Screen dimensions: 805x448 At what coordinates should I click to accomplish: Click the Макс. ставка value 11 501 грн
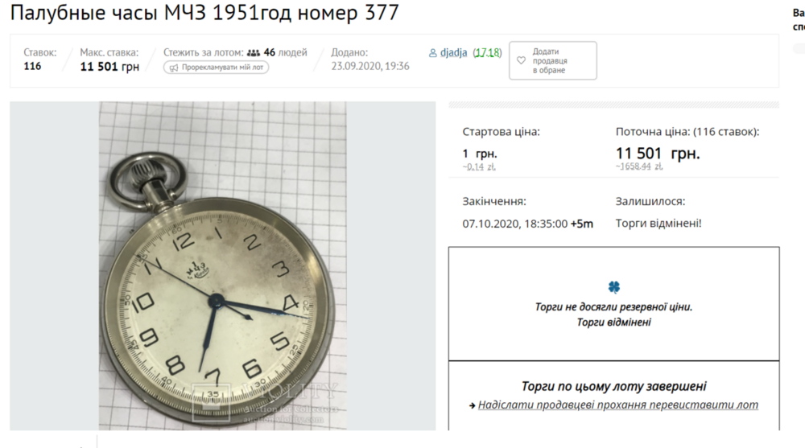pyautogui.click(x=109, y=67)
